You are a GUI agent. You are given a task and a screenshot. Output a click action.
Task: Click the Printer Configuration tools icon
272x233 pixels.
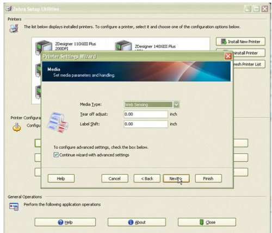point(17,127)
